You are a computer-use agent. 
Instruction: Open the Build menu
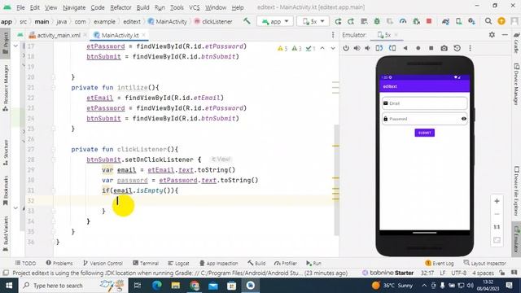(x=143, y=7)
